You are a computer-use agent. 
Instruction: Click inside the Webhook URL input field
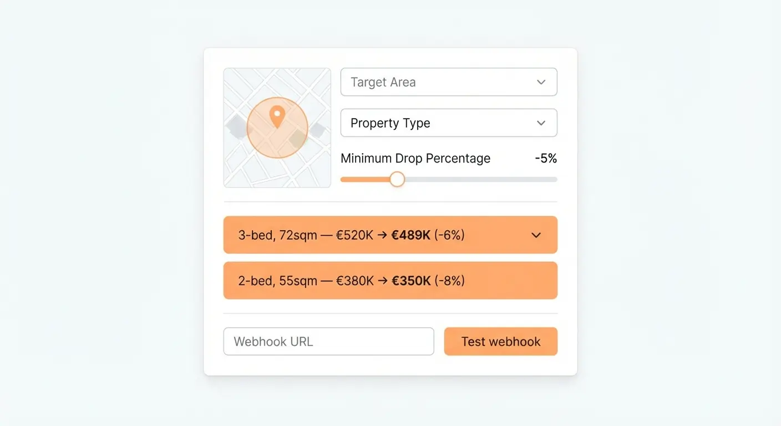point(328,341)
